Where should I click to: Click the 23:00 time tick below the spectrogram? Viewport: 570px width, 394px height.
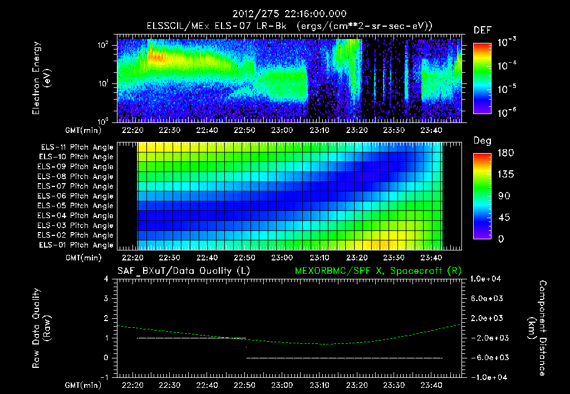coord(282,130)
